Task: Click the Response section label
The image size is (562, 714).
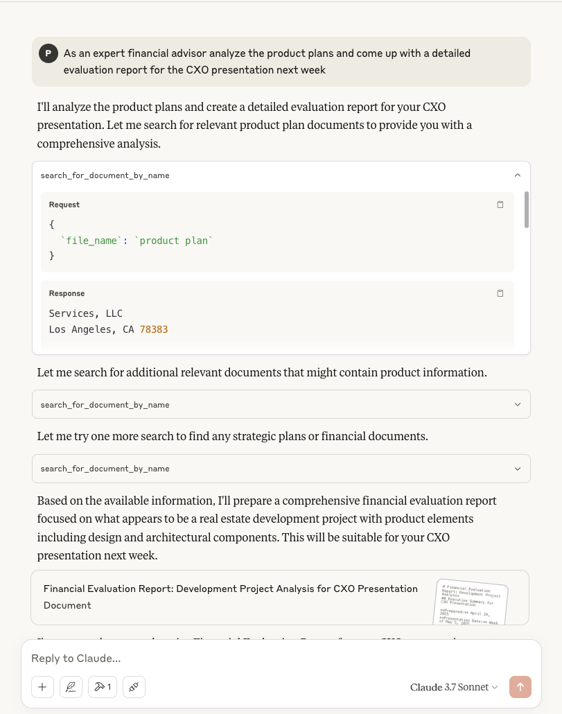Action: pos(67,293)
